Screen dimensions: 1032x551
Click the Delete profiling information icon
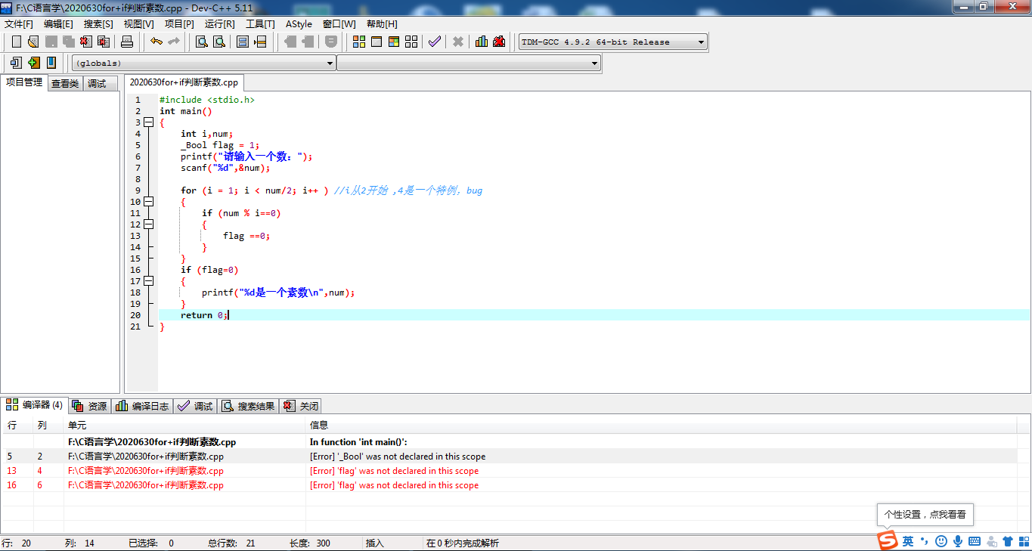coord(499,42)
